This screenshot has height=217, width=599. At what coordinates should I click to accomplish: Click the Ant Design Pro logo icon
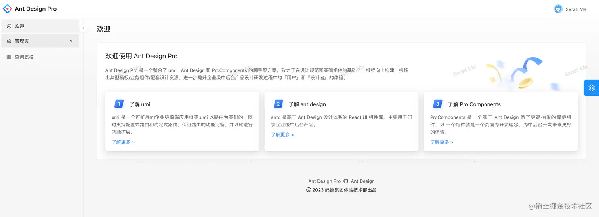coord(7,9)
